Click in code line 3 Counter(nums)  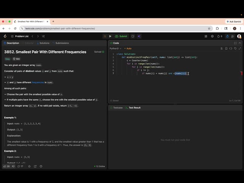pos(140,61)
